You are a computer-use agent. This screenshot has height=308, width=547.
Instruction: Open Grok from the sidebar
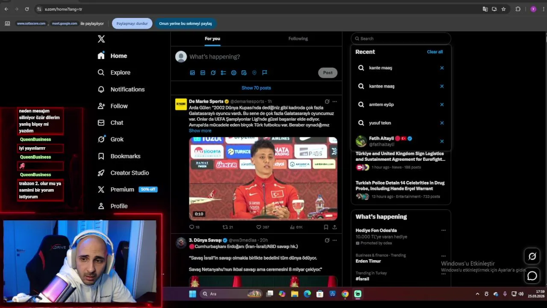tap(110, 139)
